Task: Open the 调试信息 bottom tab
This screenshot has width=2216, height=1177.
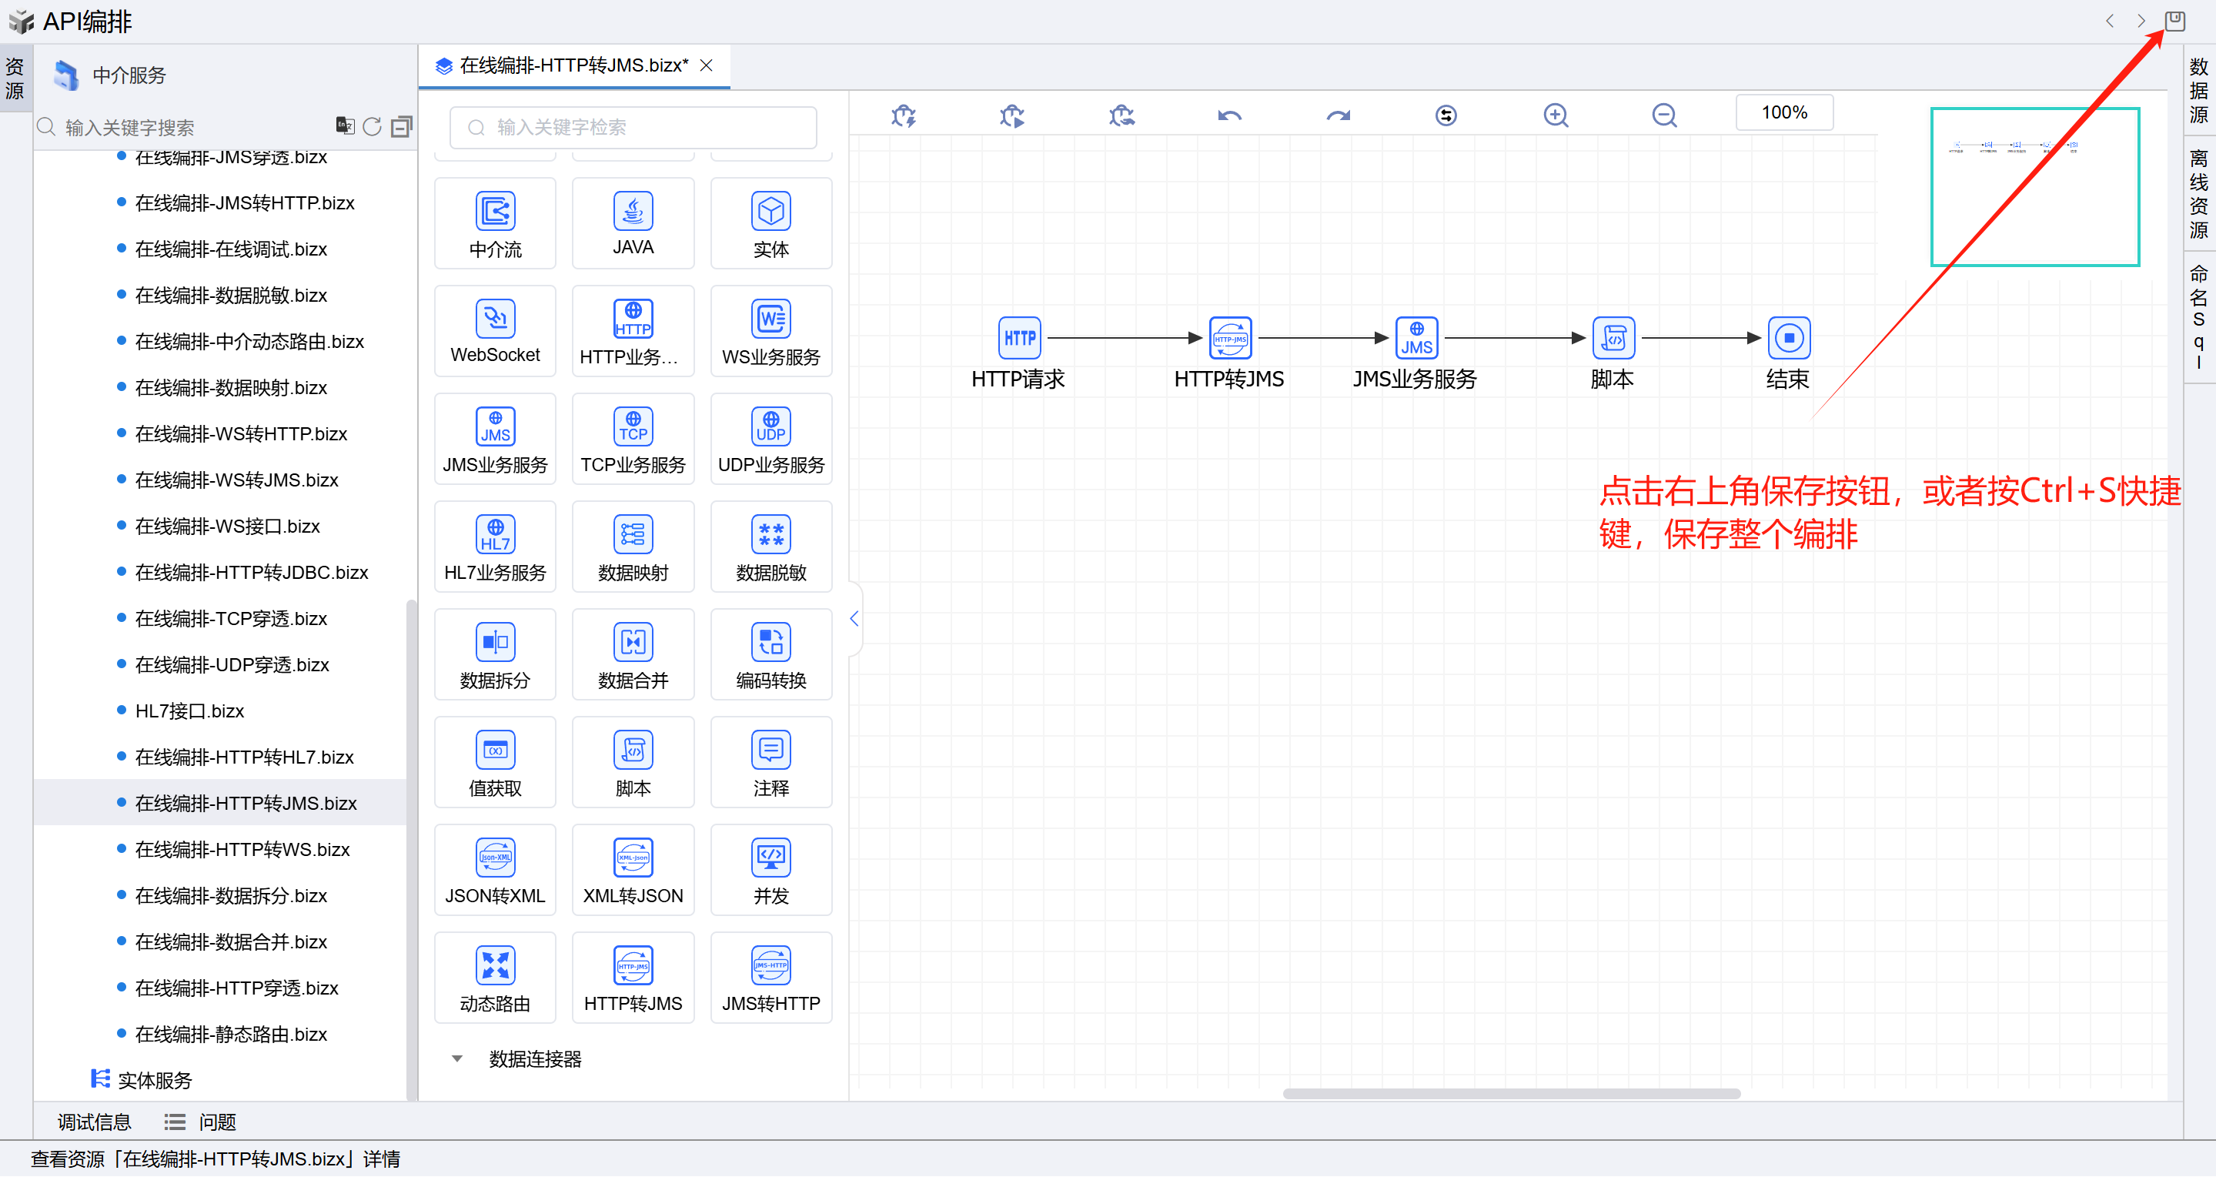Action: pyautogui.click(x=94, y=1122)
